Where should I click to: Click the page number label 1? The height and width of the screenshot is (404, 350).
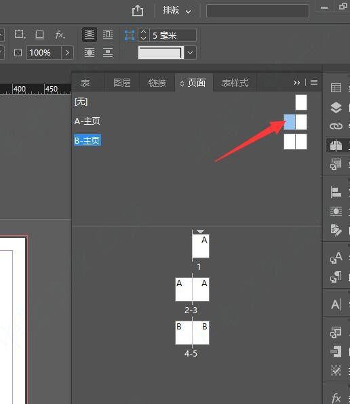click(199, 266)
